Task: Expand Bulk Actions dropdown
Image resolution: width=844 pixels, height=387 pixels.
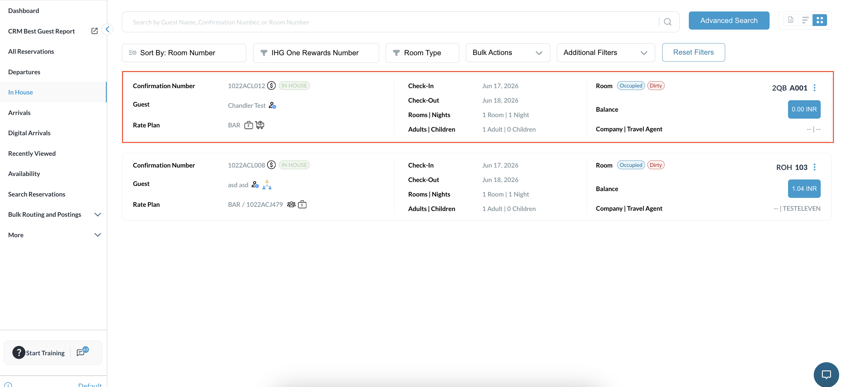Action: 508,53
